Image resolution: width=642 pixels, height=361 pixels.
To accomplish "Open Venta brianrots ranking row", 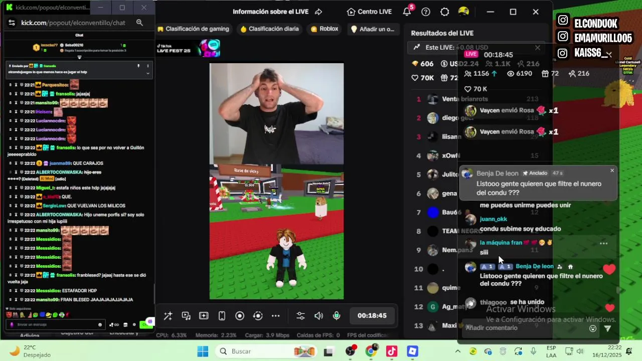I will click(476, 99).
